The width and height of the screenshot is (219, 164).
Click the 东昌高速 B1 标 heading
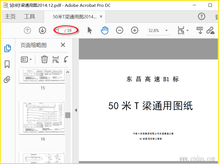click(152, 79)
